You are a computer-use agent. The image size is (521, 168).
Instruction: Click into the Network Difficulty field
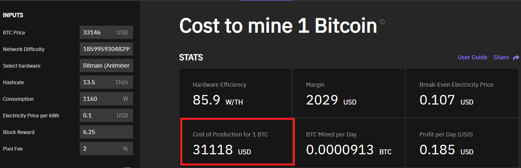(x=106, y=49)
